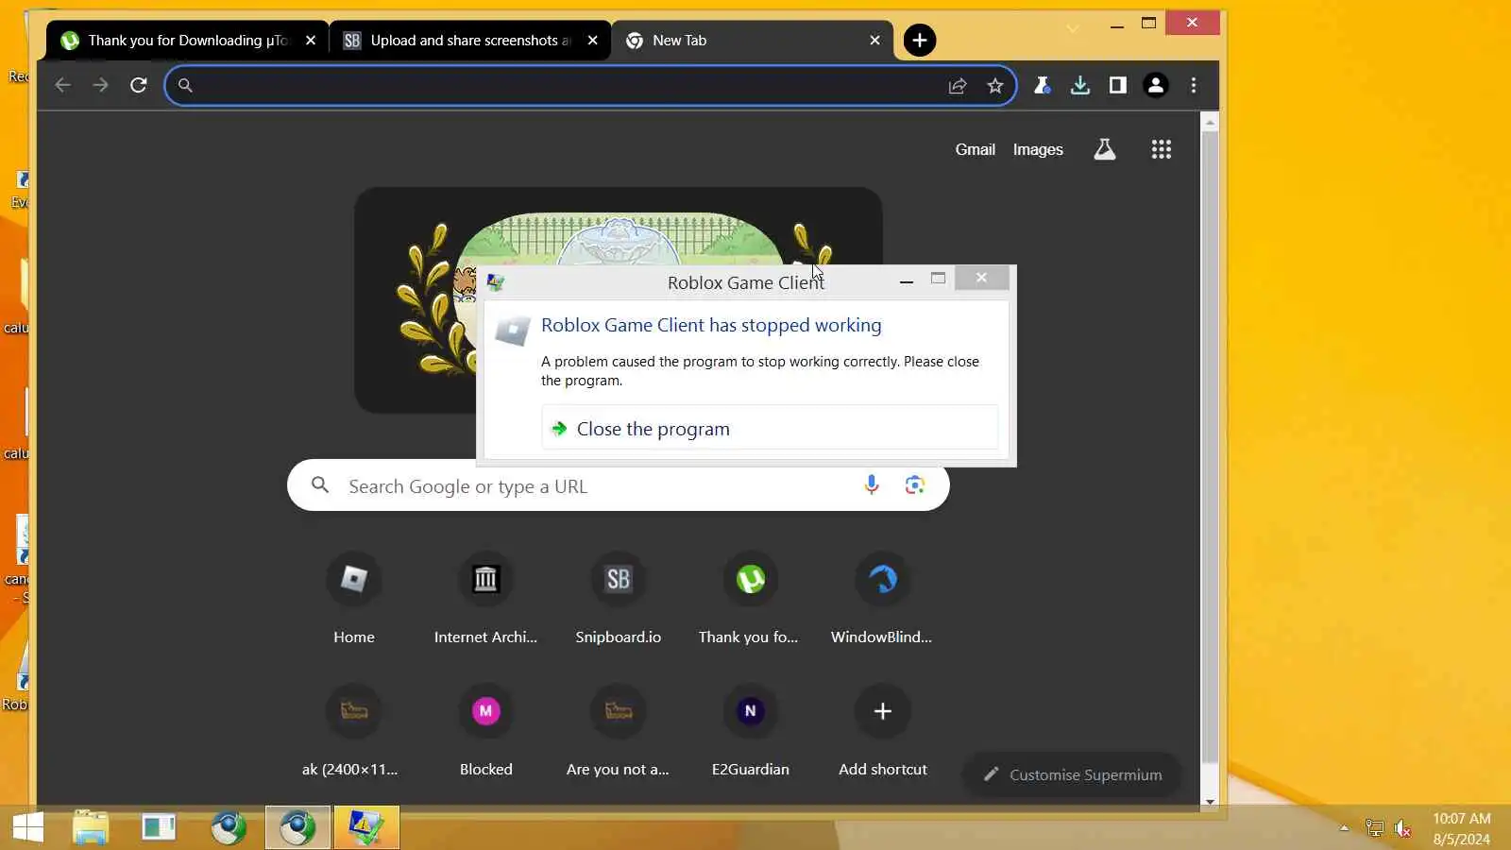Open the inactive globe browser on the taskbar
Screen dimensions: 1511x850
point(229,828)
